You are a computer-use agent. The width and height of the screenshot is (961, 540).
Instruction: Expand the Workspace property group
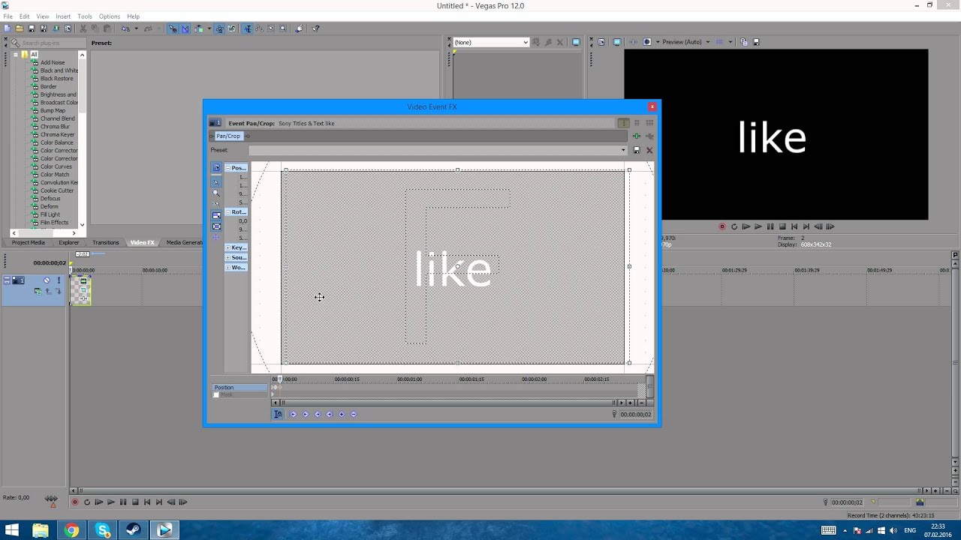[227, 267]
